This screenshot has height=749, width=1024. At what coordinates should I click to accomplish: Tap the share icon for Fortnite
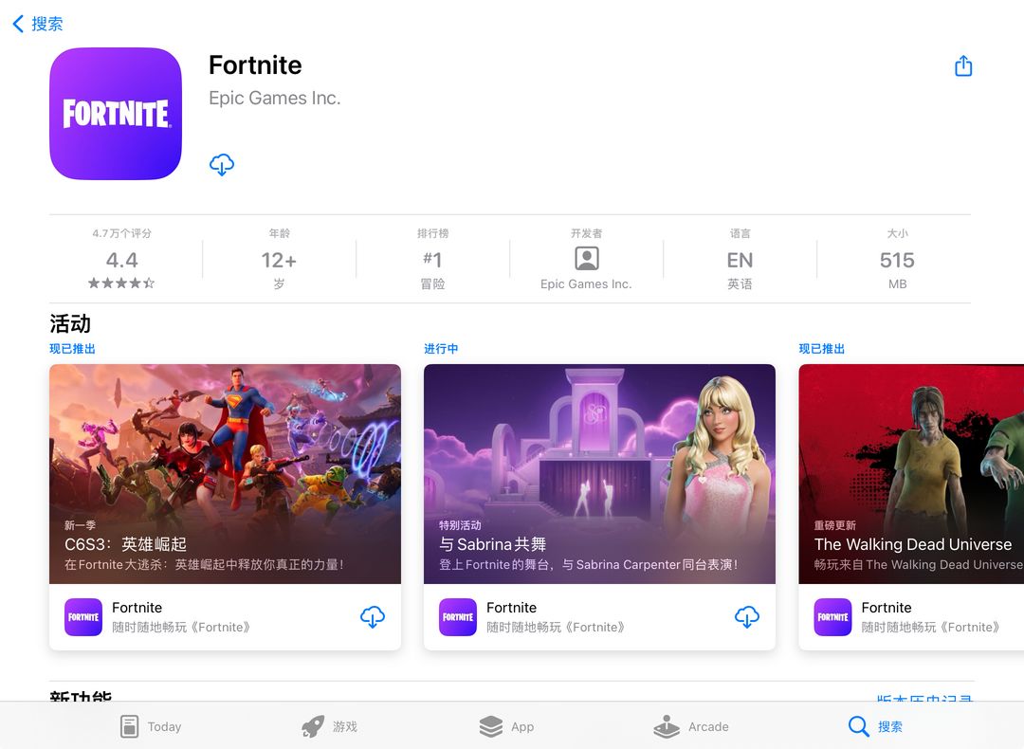tap(963, 66)
